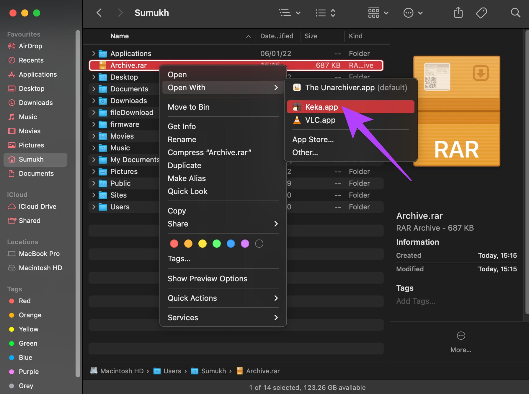Select Get Info from context menu
529x394 pixels.
[x=223, y=126]
